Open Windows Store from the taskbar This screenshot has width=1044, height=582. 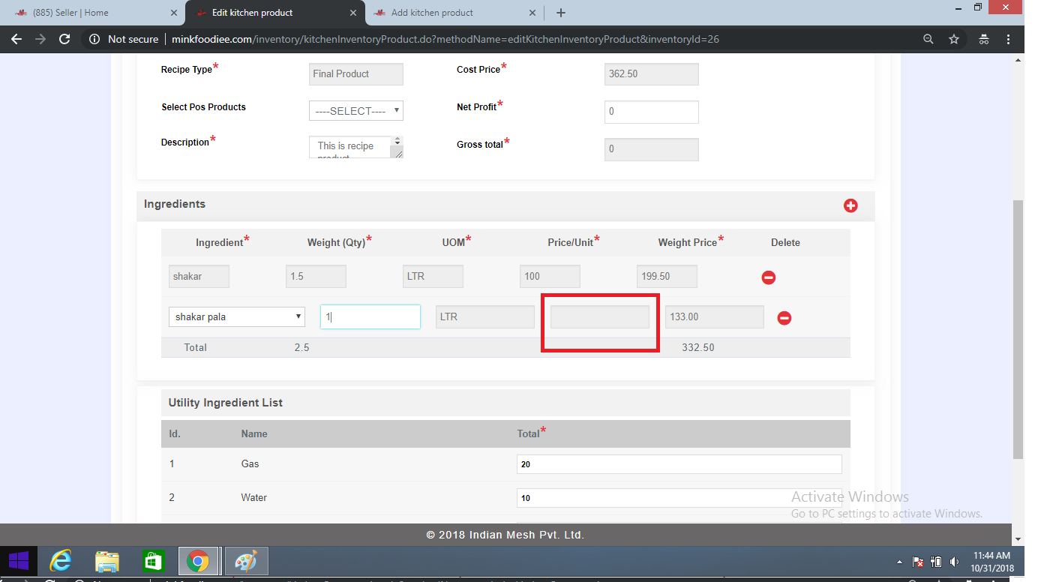153,561
